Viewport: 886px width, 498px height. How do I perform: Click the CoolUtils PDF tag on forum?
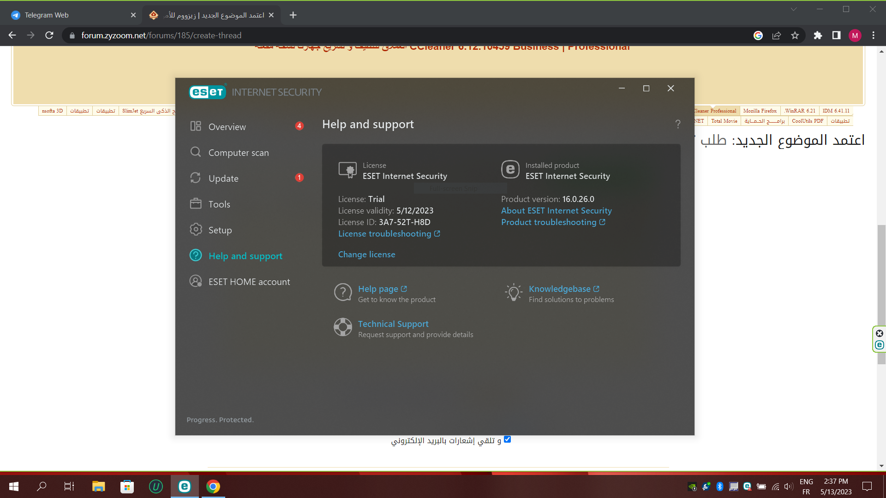pos(808,121)
